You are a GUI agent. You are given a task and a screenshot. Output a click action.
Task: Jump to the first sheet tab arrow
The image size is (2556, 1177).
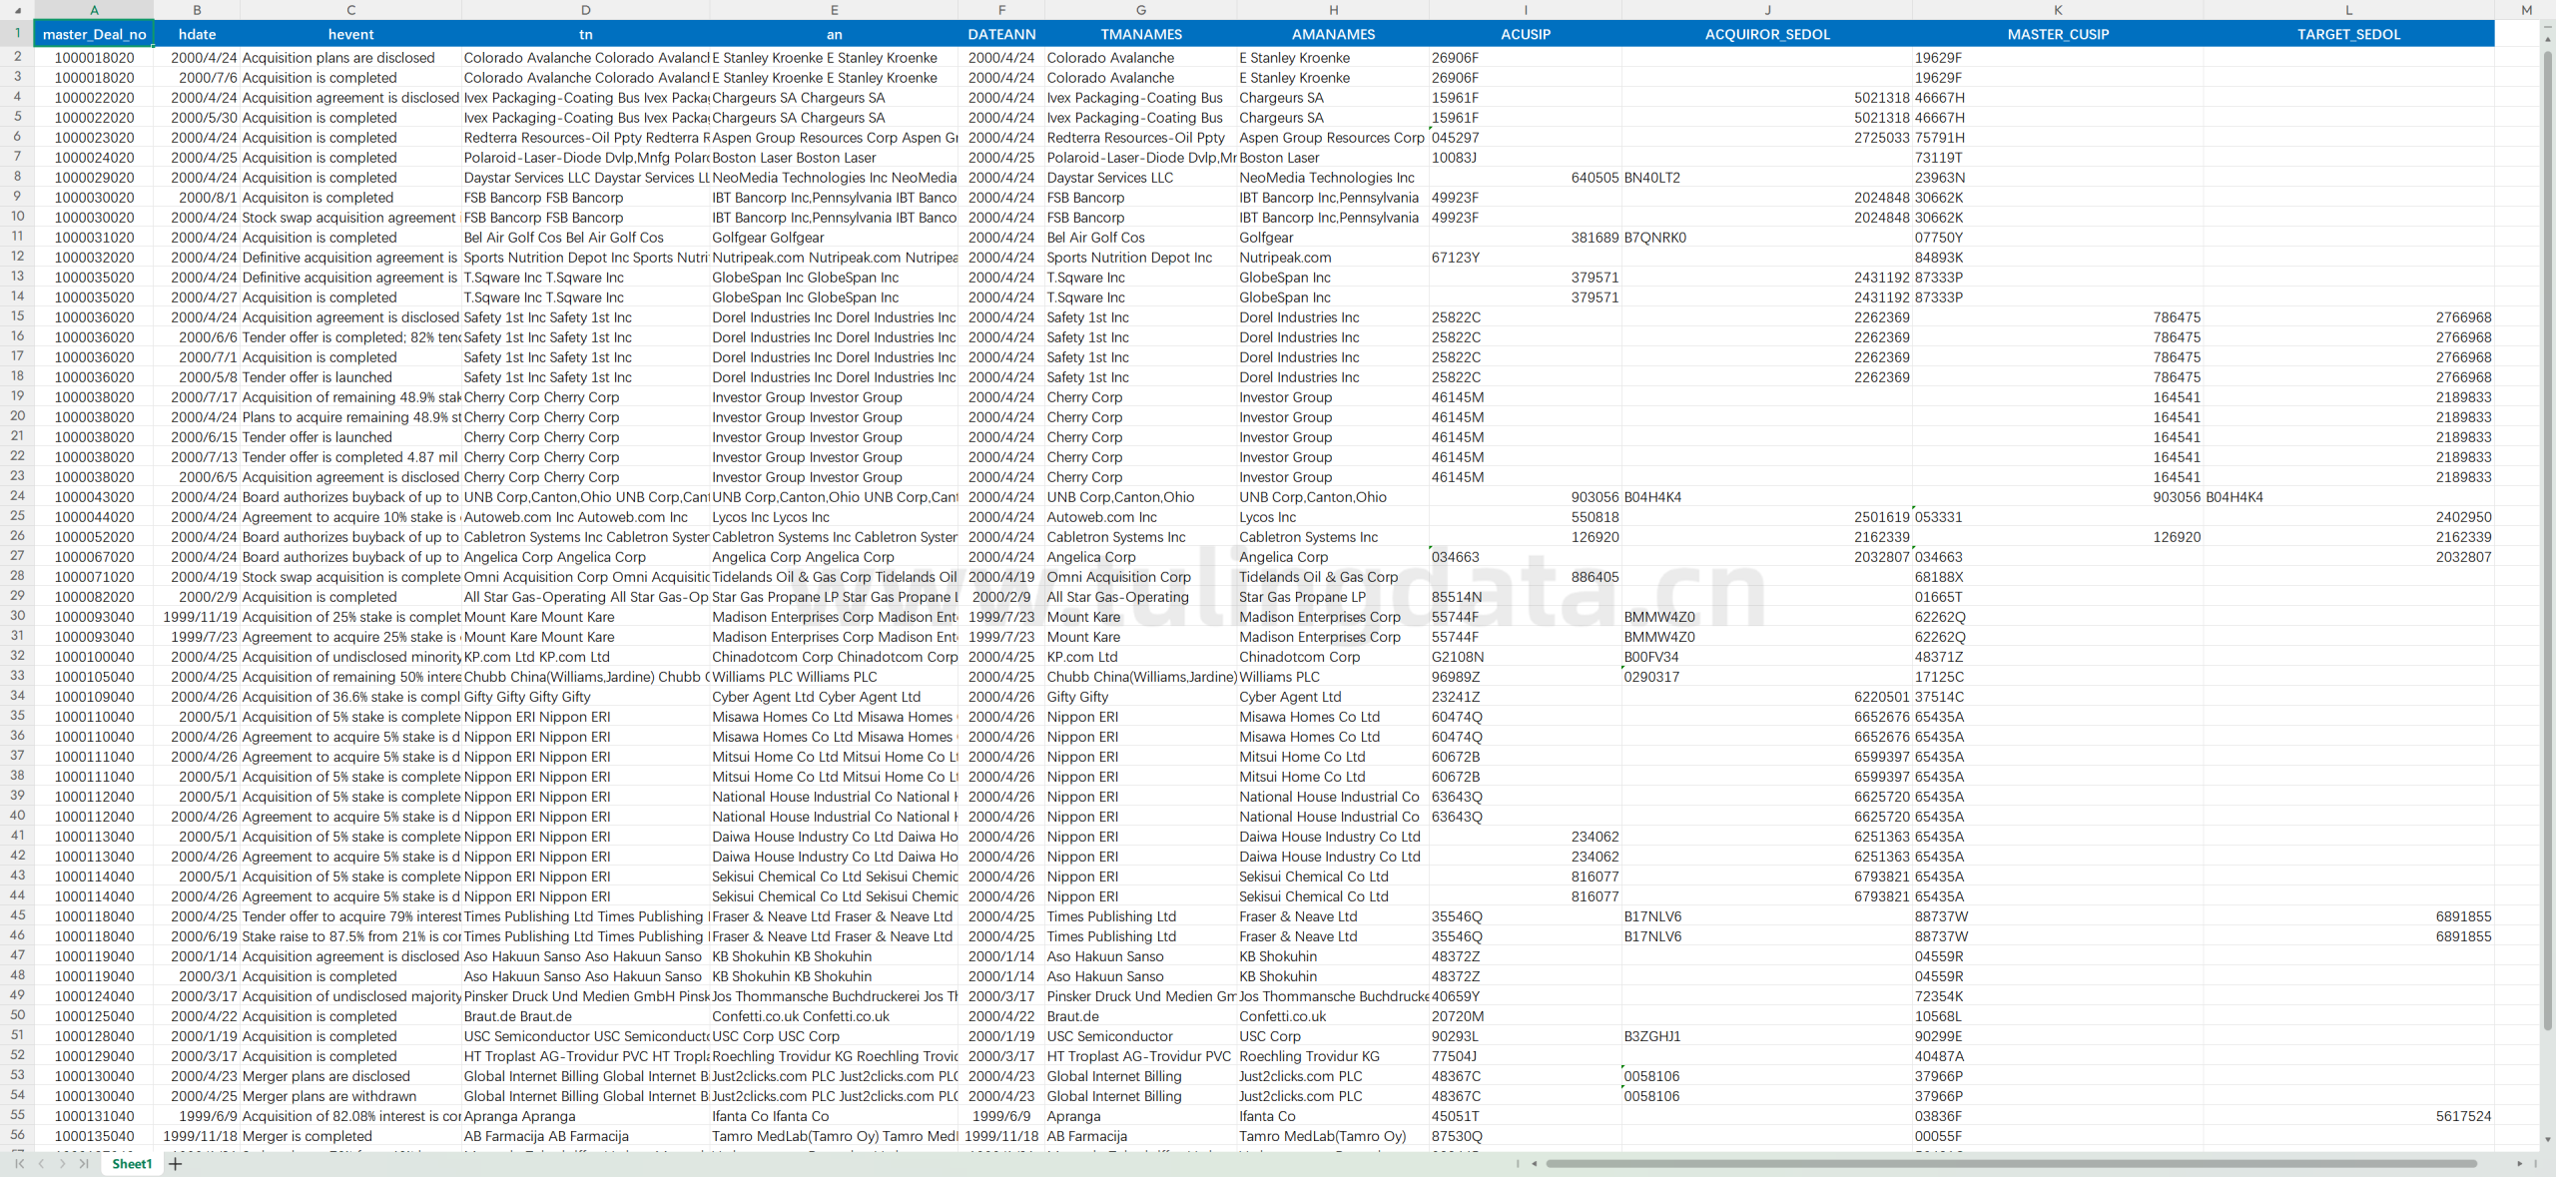tap(19, 1164)
